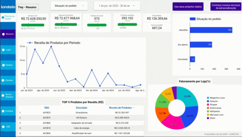Viewport: 242px width, 137px height.
Task: Click the Situação do pedido chart legend swatch
Action: (193, 19)
